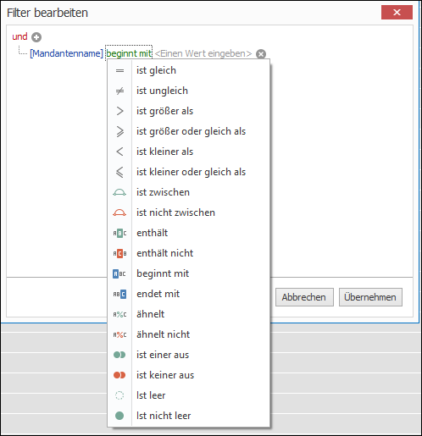The image size is (422, 436).
Task: Click the Übernehmen button
Action: 370,297
